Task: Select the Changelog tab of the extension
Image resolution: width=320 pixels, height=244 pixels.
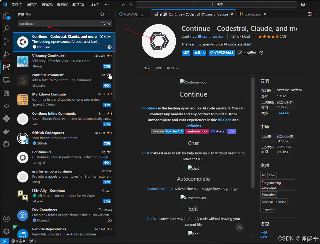Action: 173,68
